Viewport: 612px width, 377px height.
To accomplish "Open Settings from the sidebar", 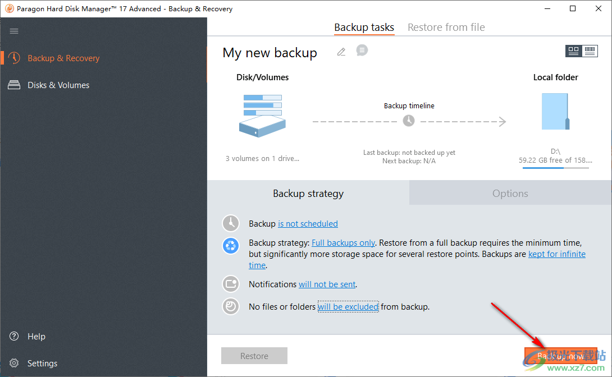I will coord(42,364).
